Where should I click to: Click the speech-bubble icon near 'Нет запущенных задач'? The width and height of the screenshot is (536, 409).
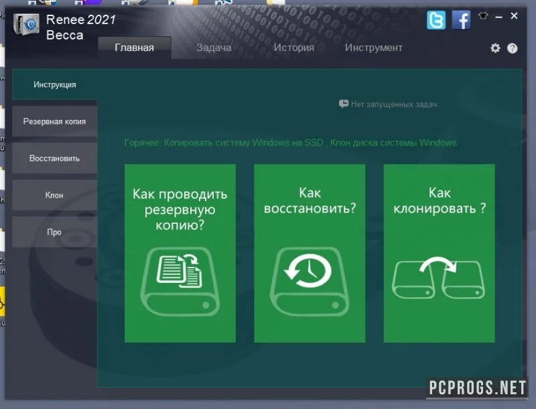coord(344,104)
